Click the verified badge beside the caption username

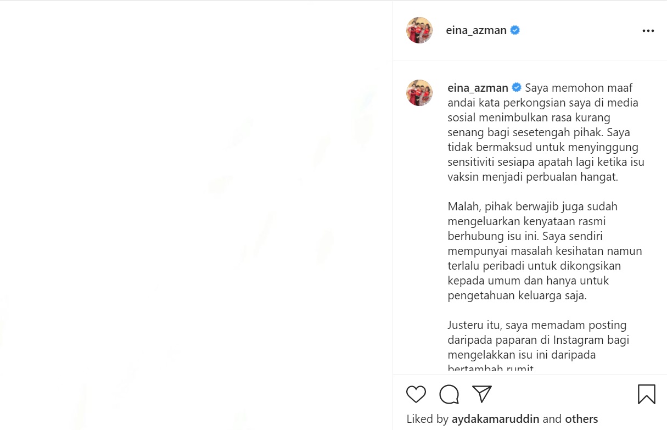(x=517, y=87)
